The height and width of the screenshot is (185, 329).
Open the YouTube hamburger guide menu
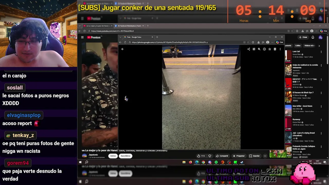(82, 37)
